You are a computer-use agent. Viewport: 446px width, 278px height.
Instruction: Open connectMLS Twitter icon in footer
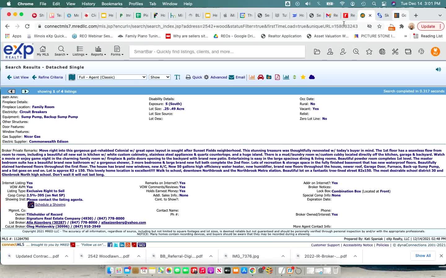coord(116,245)
